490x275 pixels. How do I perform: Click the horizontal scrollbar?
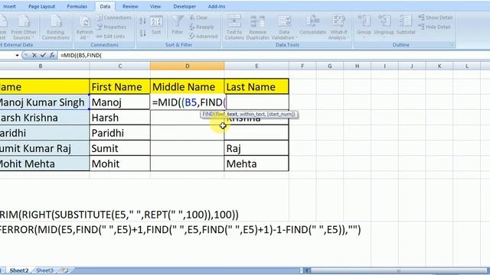(398, 270)
